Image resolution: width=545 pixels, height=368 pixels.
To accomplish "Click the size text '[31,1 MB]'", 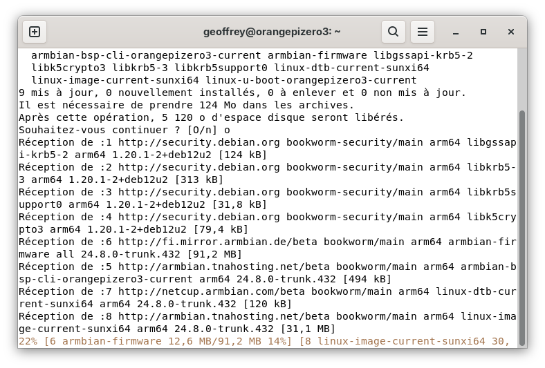I will pyautogui.click(x=308, y=329).
